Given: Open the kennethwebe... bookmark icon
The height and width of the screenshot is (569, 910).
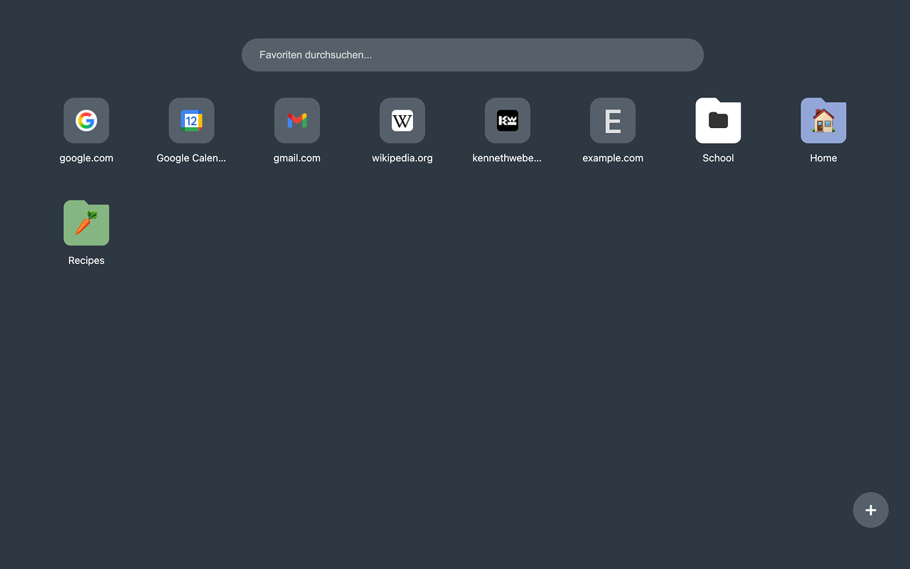Looking at the screenshot, I should tap(508, 120).
